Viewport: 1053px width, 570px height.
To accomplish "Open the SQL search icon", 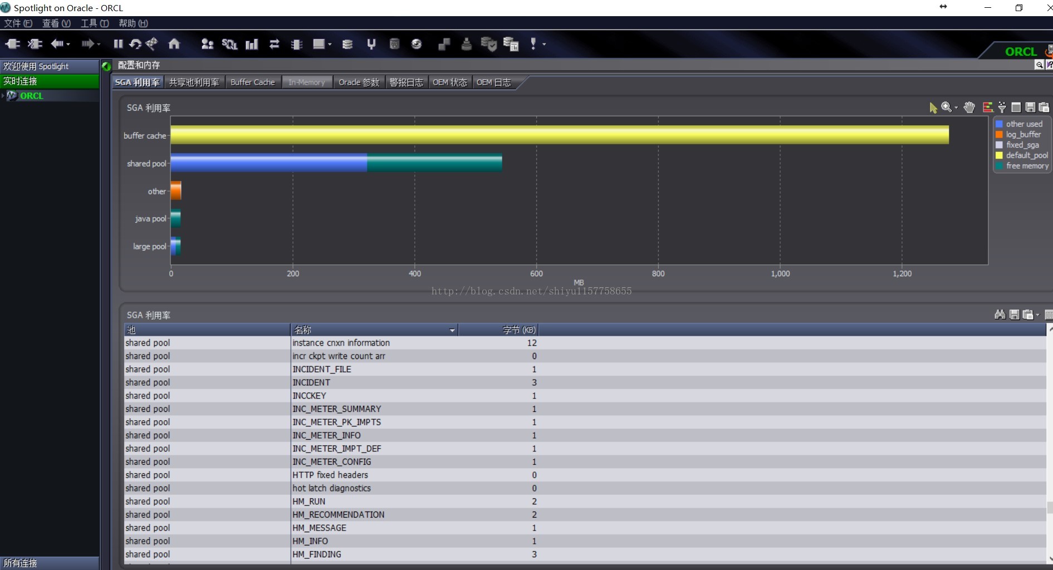I will (229, 44).
